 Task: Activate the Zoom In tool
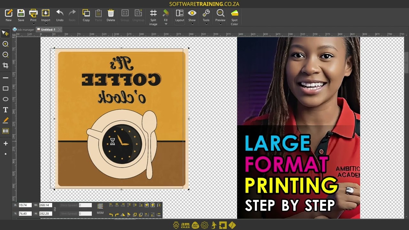pos(5,44)
